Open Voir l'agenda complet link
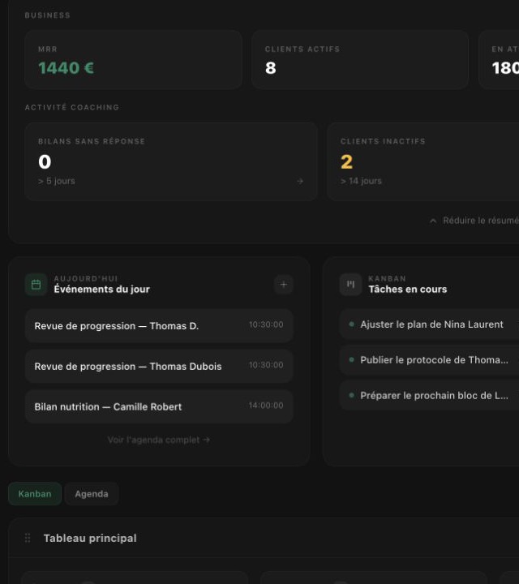The image size is (519, 584). point(159,440)
